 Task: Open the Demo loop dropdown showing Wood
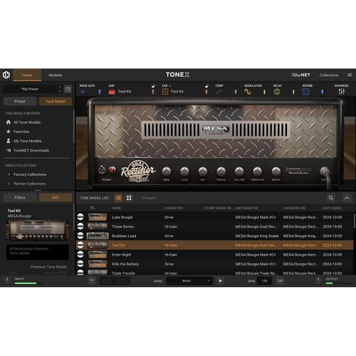pyautogui.click(x=189, y=281)
